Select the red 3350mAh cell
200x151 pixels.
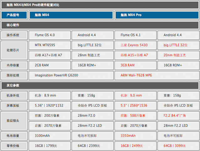(x=135, y=136)
